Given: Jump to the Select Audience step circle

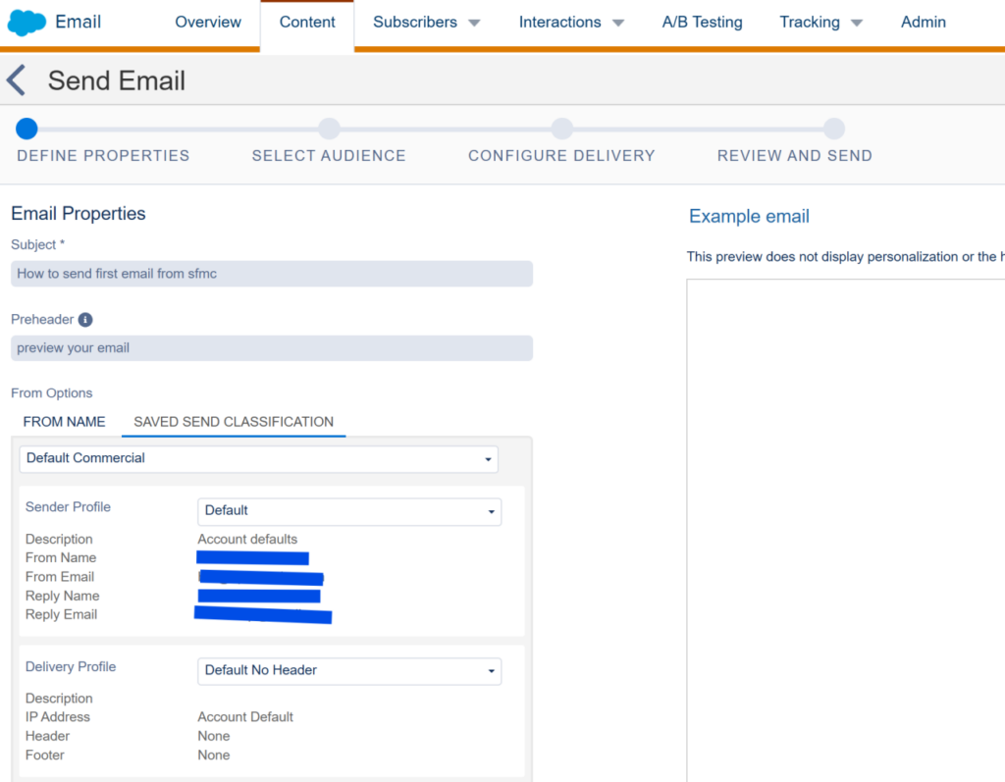Looking at the screenshot, I should click(329, 129).
